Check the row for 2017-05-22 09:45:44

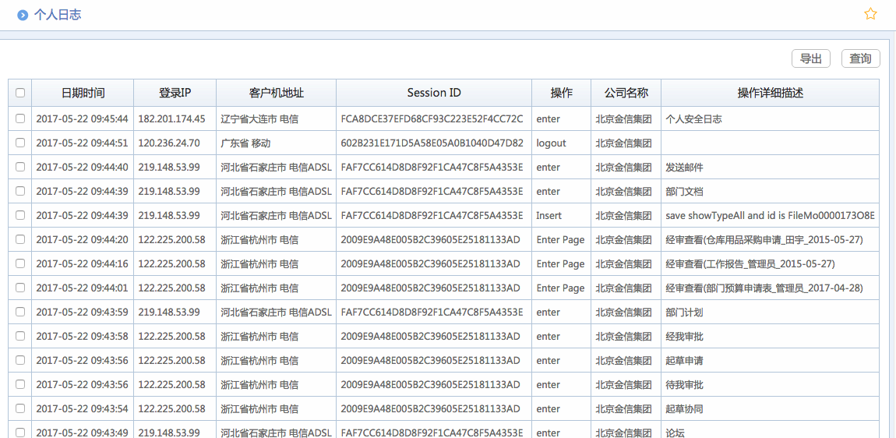pyautogui.click(x=20, y=119)
